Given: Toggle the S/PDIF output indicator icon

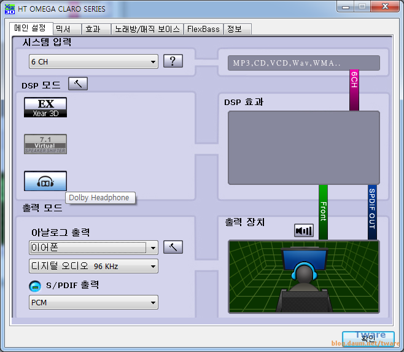Looking at the screenshot, I should pyautogui.click(x=35, y=286).
